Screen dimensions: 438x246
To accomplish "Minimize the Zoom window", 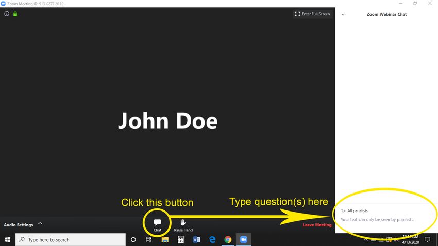I will 401,4.
